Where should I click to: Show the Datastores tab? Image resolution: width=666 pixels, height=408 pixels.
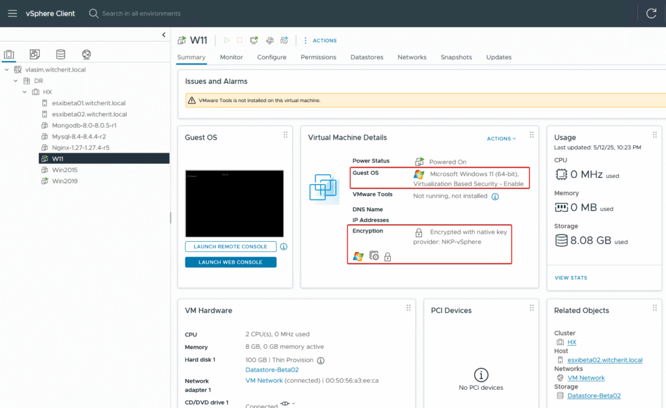pos(367,57)
